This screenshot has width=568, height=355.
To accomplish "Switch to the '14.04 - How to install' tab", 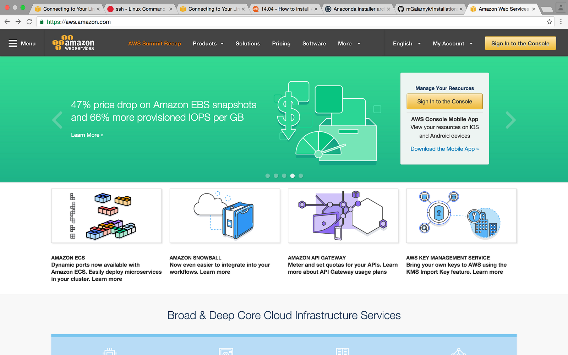I will tap(285, 9).
